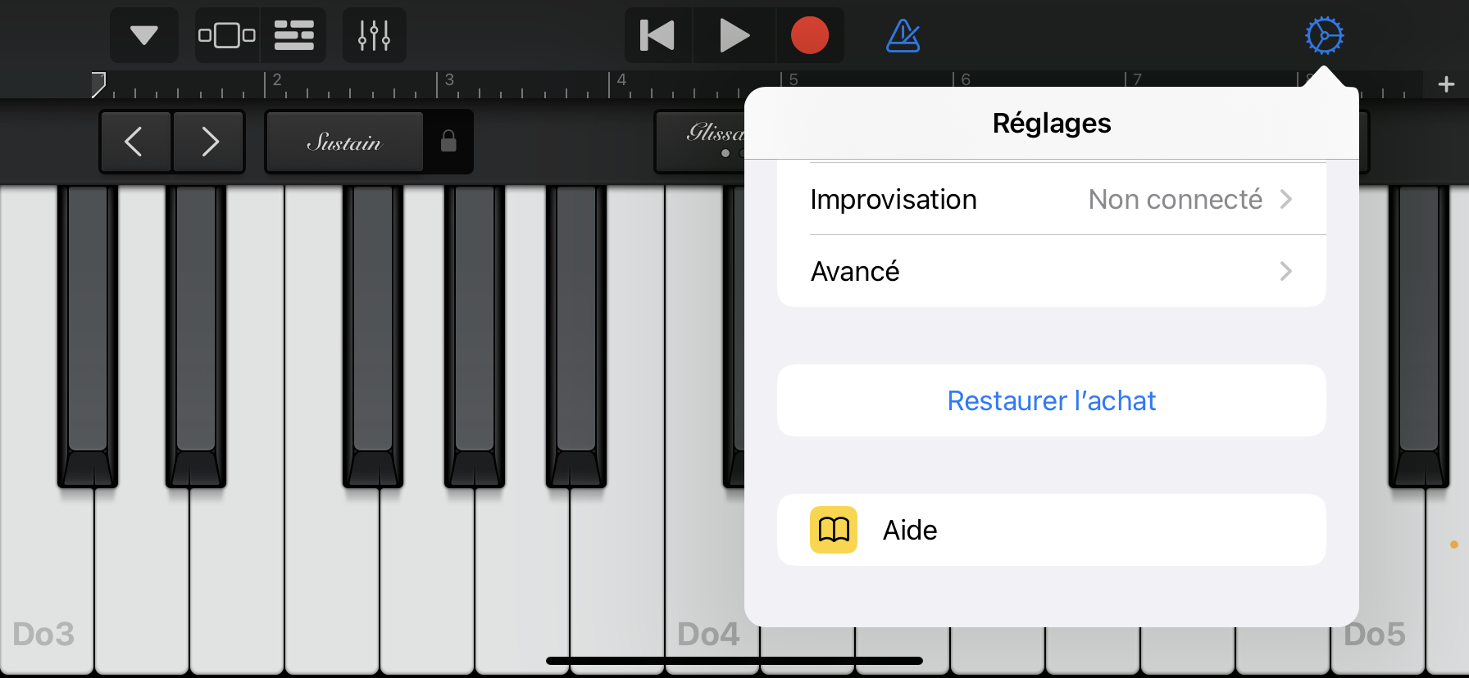Open Improvisation settings row
This screenshot has height=678, width=1469.
[x=1052, y=199]
